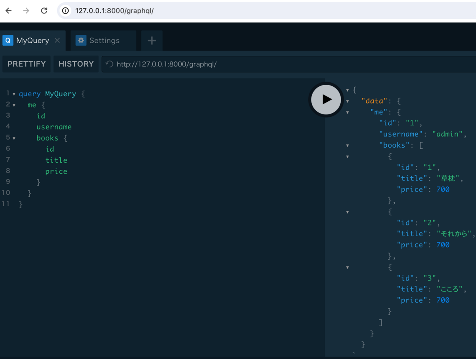Collapse the book object with id "1"

coord(348,157)
